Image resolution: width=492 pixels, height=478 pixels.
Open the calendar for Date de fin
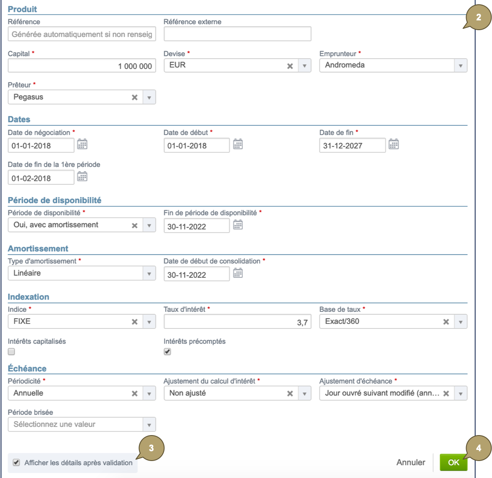click(x=394, y=144)
